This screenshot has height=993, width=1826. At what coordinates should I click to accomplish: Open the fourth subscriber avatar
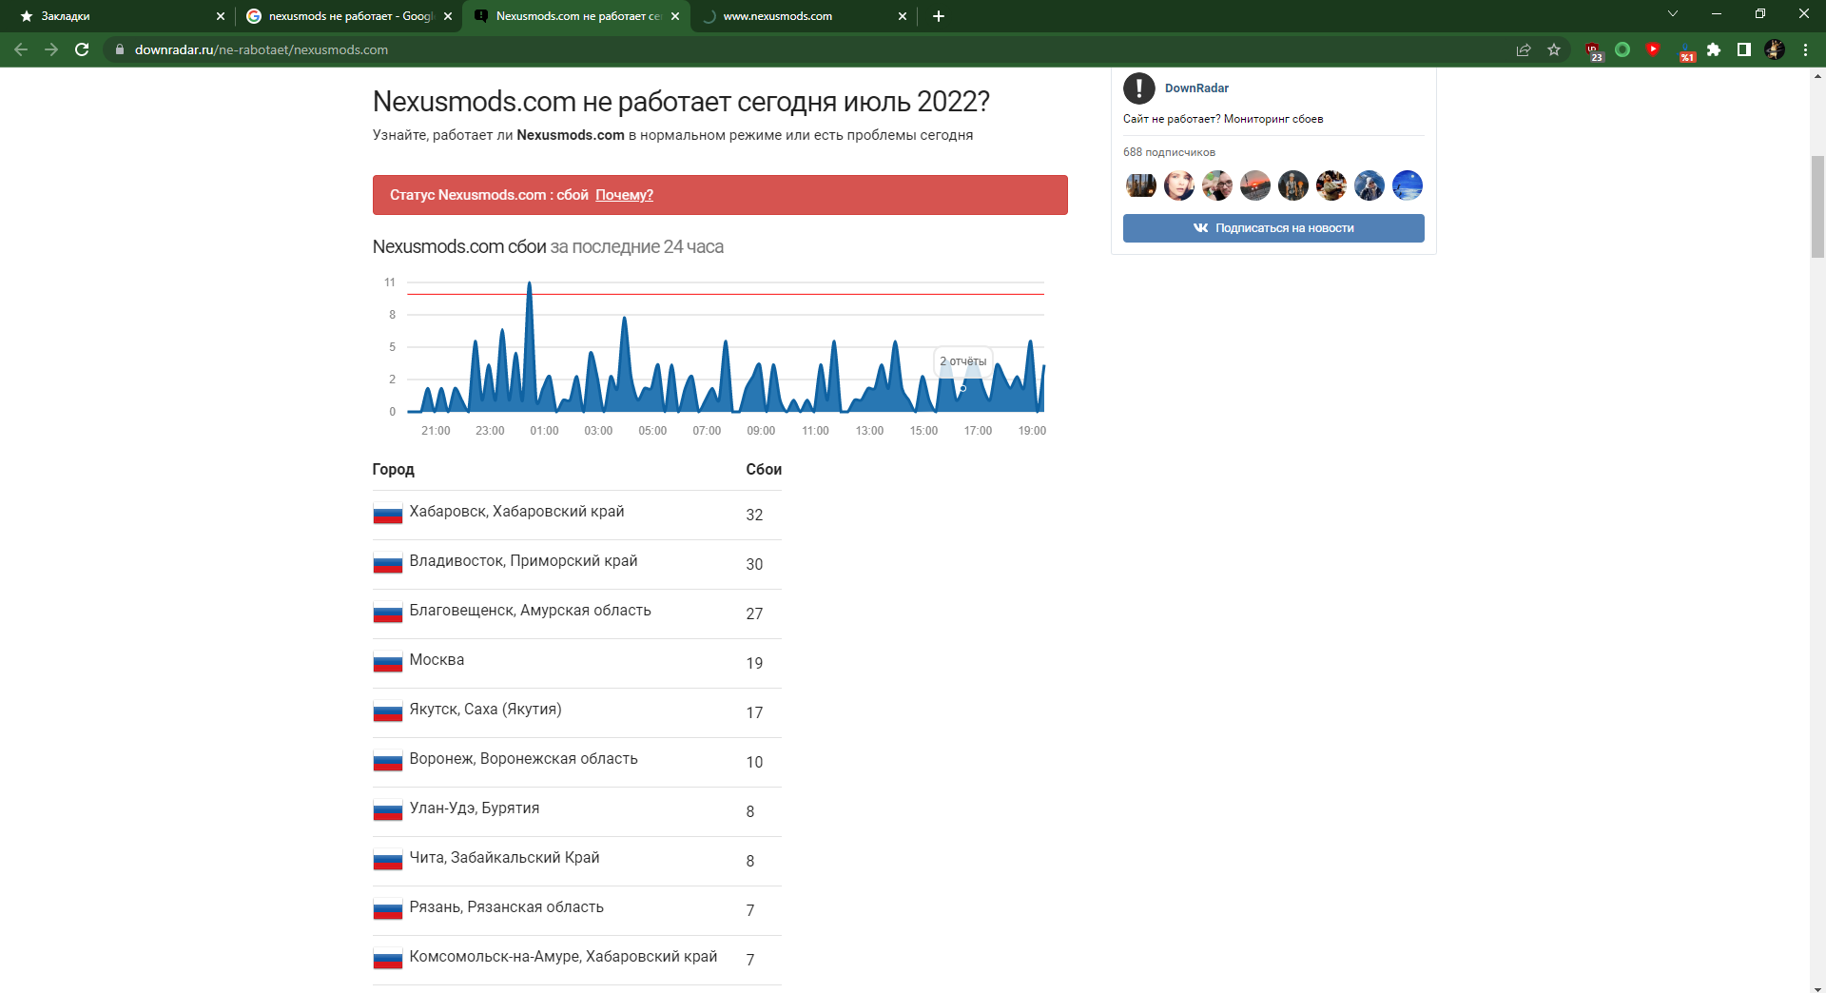click(1255, 185)
